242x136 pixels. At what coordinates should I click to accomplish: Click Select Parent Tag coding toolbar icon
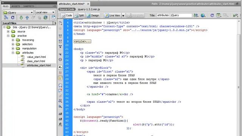(60, 54)
